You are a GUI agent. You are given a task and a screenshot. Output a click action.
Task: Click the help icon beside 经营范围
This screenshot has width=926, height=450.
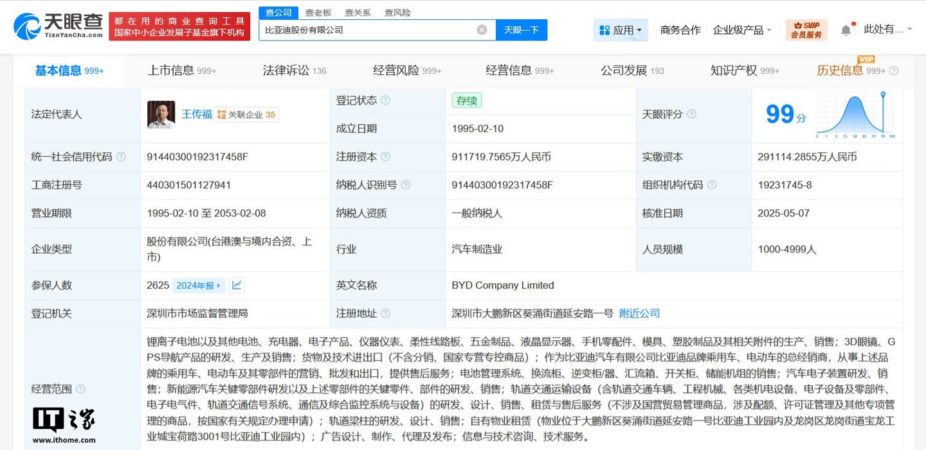tap(80, 389)
